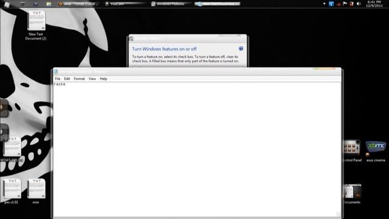Select the 'woe' text file icon
This screenshot has height=219, width=389.
[x=36, y=191]
